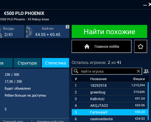This screenshot has width=151, height=122.
Task: Click the magnifier icon in player search
Action: point(76,71)
